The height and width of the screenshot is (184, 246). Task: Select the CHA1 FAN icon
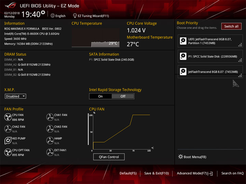pyautogui.click(x=50, y=117)
